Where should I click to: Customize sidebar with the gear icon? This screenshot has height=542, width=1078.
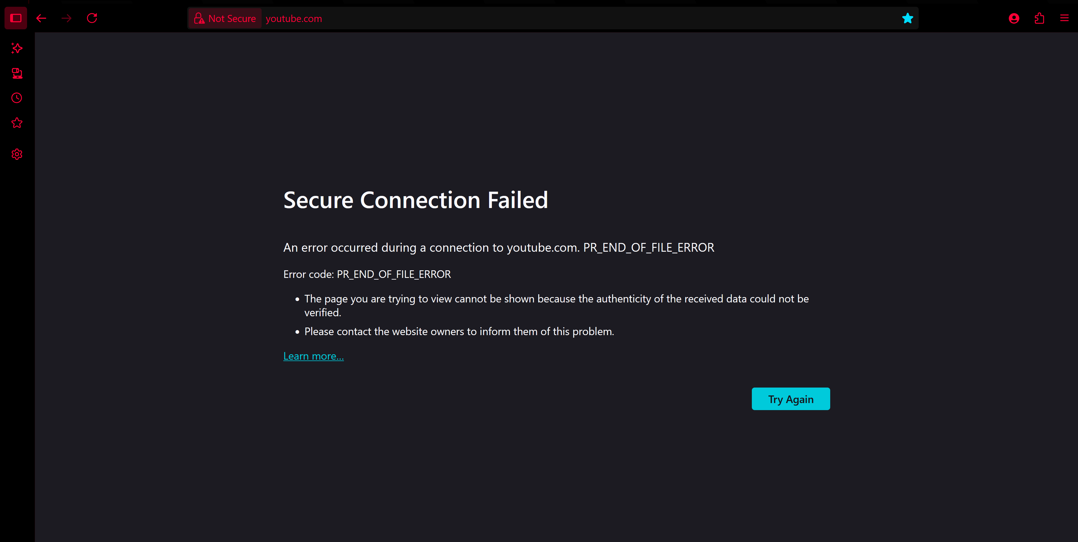17,154
